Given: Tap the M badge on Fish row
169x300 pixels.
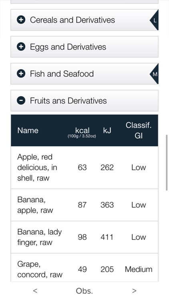Looking at the screenshot, I should click(x=154, y=74).
